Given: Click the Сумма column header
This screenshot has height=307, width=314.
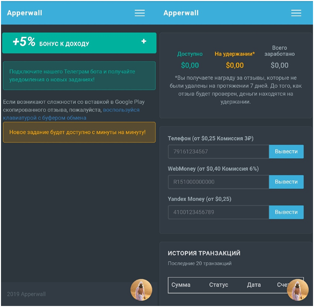Looking at the screenshot, I should (x=181, y=285).
